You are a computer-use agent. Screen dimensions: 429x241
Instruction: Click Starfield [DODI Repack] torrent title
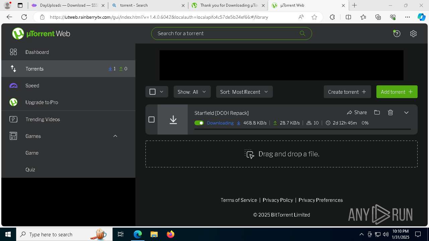pyautogui.click(x=222, y=113)
